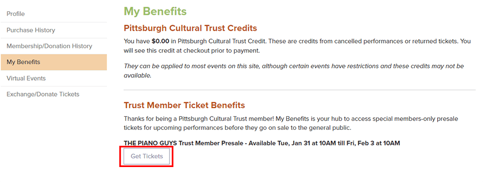Select the highlighted My Benefits sidebar item
The height and width of the screenshot is (182, 483).
tap(54, 62)
